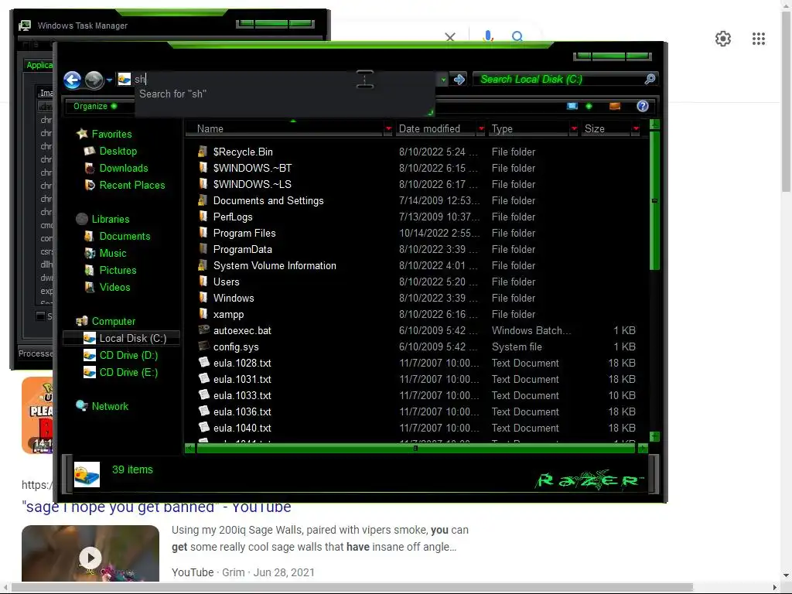This screenshot has width=792, height=594.
Task: Open the Name column filter dropdown
Action: (388, 129)
